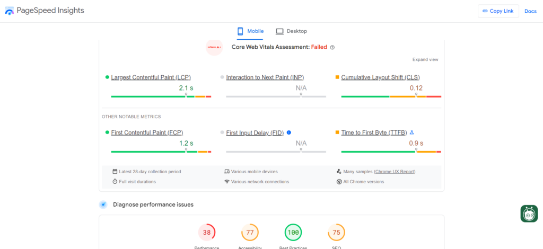Click the All Chrome versions text

364,182
